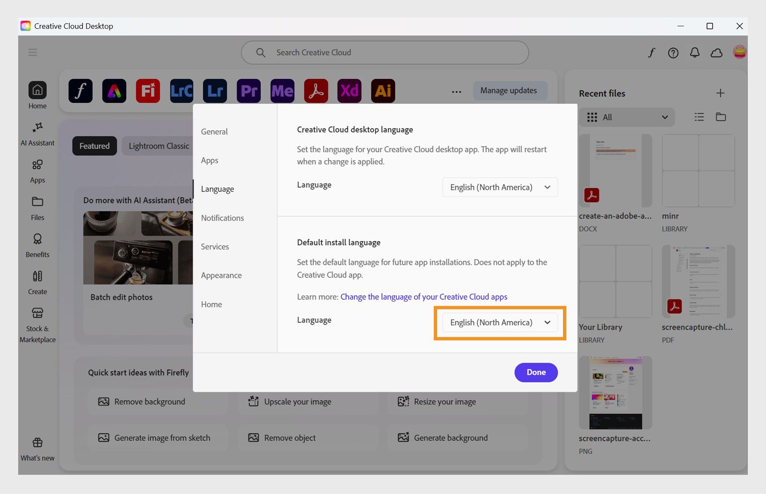Image resolution: width=766 pixels, height=494 pixels.
Task: Show more apps ellipsis button
Action: [x=457, y=91]
